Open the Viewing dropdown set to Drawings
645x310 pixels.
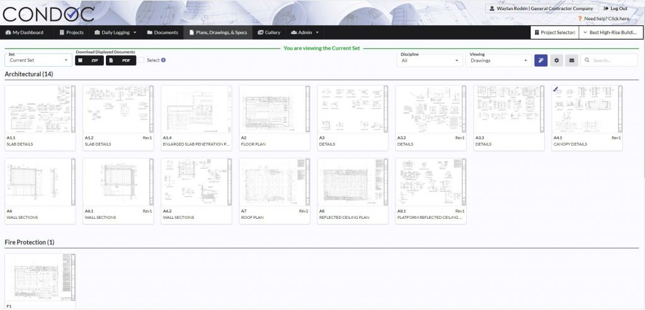pos(499,60)
